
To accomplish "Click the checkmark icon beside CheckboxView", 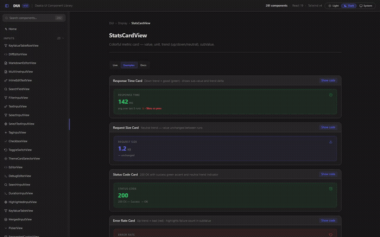I will tap(5, 141).
